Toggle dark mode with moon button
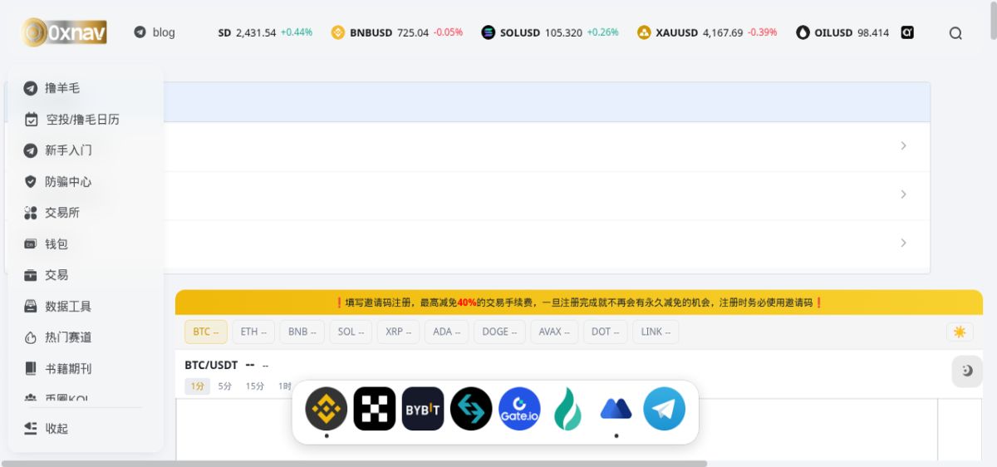This screenshot has width=997, height=467. [967, 371]
